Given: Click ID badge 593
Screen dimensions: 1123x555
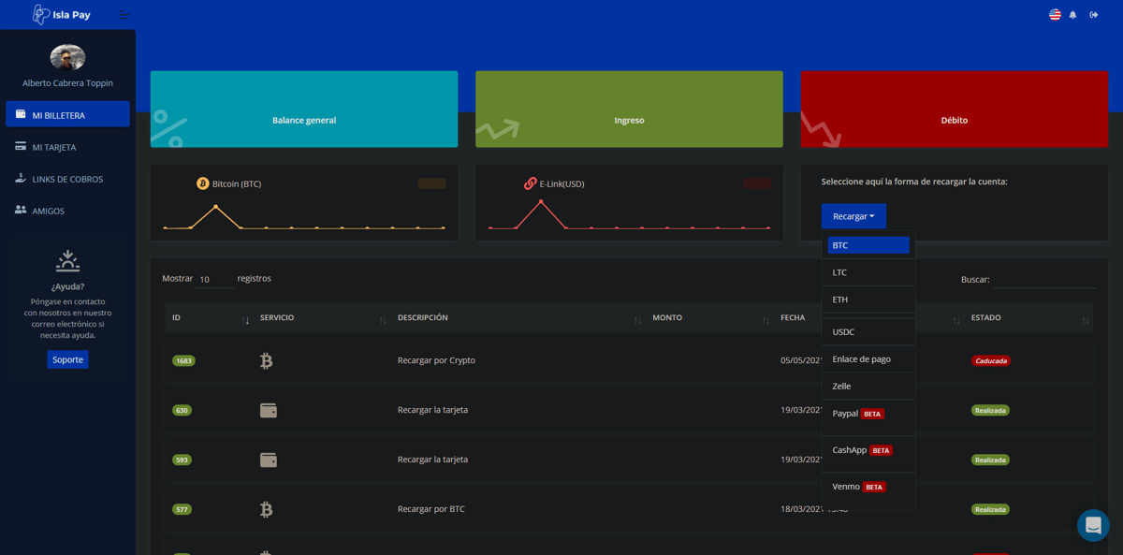Looking at the screenshot, I should click(x=182, y=460).
